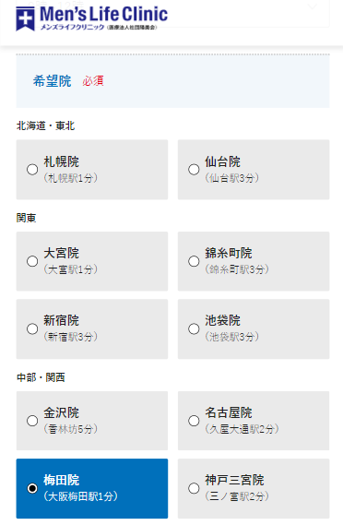Click the 希望院 section heading
Viewport: 343px width, 525px height.
coord(53,81)
